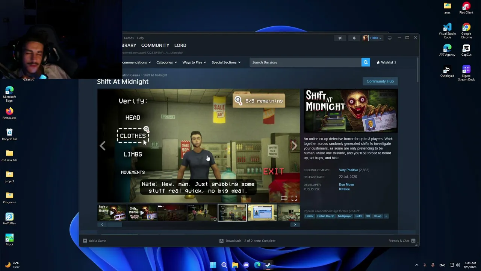
Task: Select the Riot Client desktop icon
Action: pos(466,8)
